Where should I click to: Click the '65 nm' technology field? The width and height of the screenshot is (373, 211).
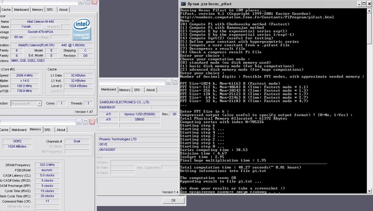pyautogui.click(x=19, y=37)
